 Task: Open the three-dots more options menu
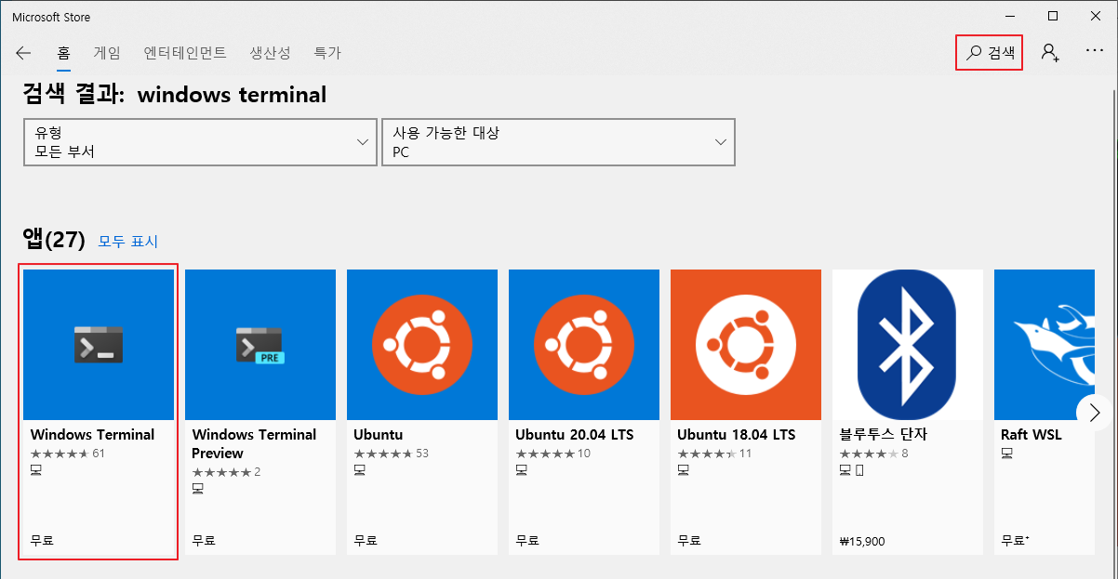tap(1095, 51)
